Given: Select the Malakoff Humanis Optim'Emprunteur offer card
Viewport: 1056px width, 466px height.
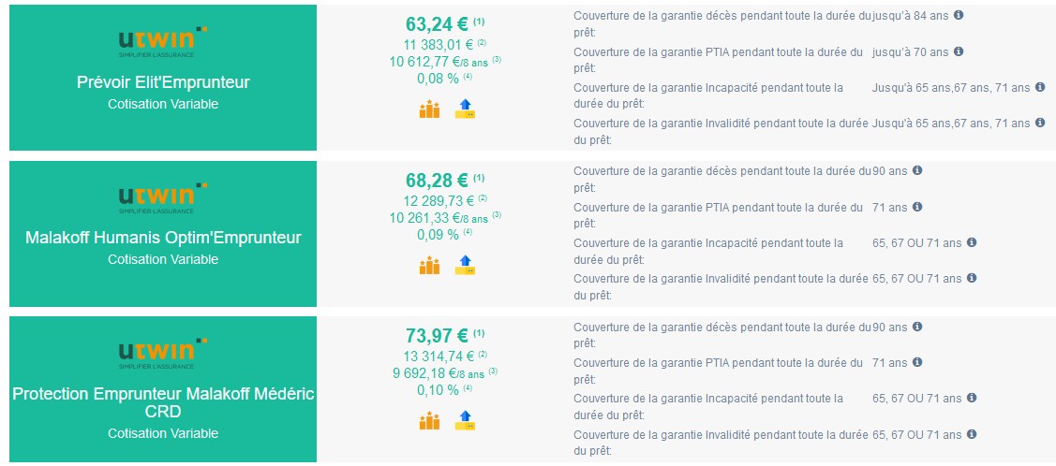Looking at the screenshot, I should point(163,232).
